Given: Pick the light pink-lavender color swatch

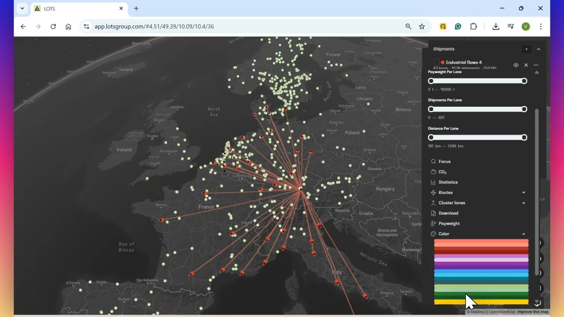Looking at the screenshot, I should [481, 260].
